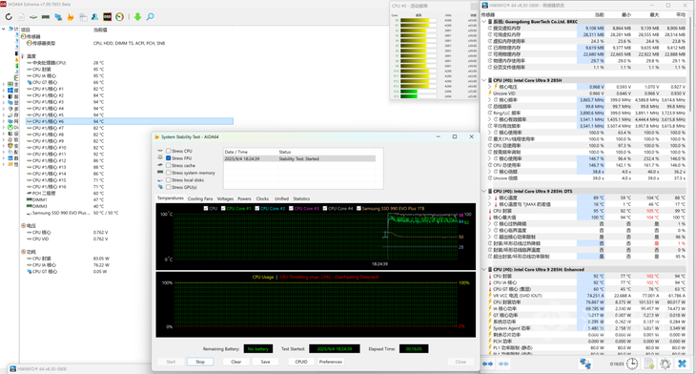The image size is (696, 374).
Task: Open the Statistics tab
Action: [x=301, y=199]
